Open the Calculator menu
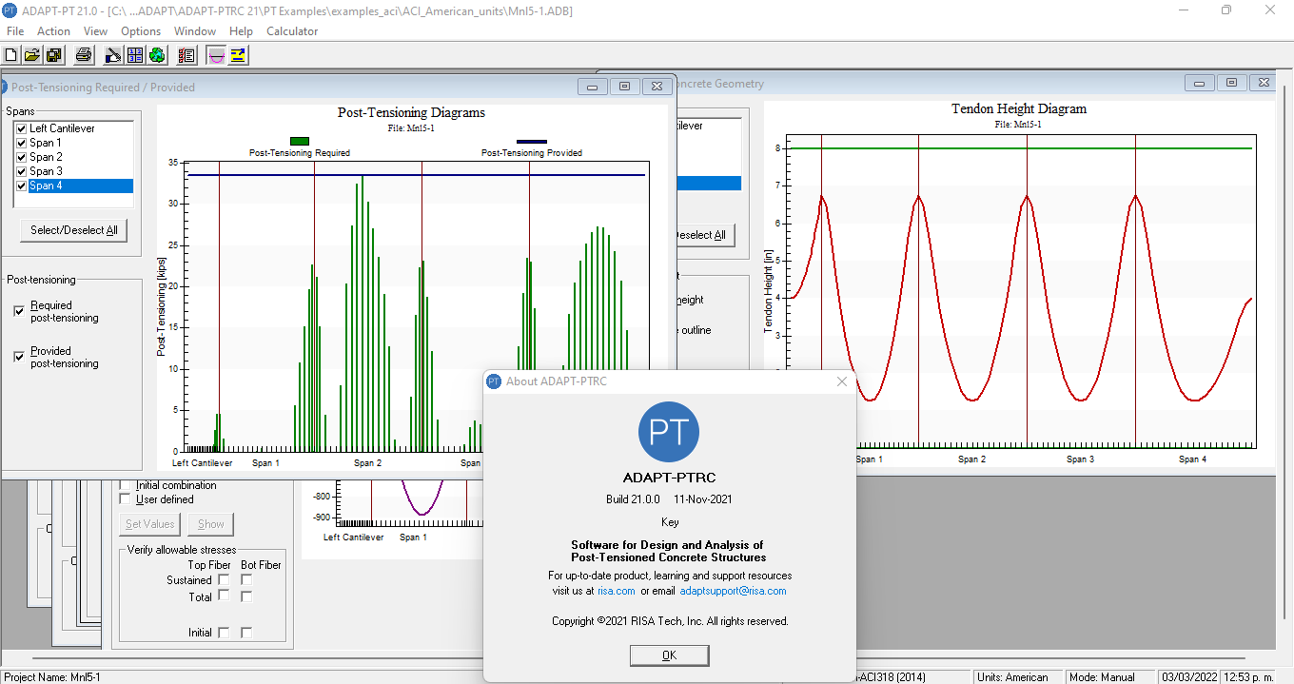Screen dimensions: 1294x684 pyautogui.click(x=292, y=31)
